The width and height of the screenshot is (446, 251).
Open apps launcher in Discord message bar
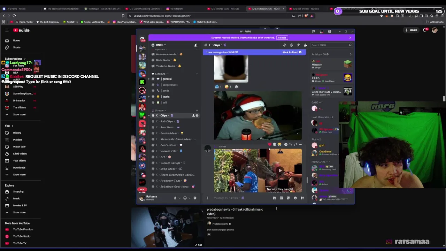[302, 198]
